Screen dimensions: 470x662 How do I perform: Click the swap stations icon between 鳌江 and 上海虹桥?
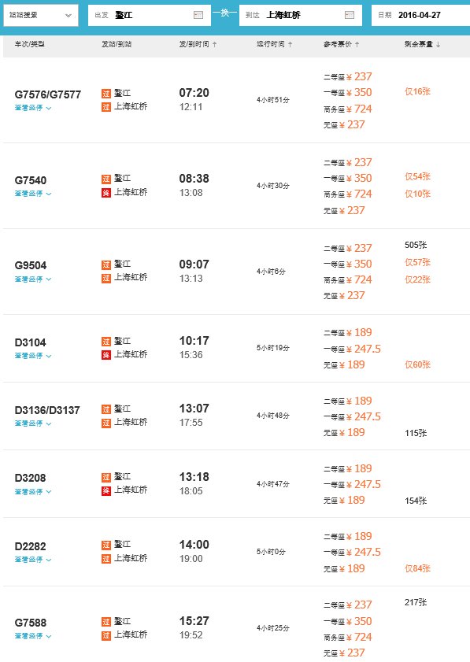[223, 14]
